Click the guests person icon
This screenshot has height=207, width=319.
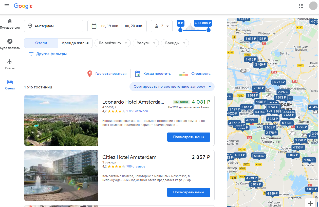pos(157,26)
